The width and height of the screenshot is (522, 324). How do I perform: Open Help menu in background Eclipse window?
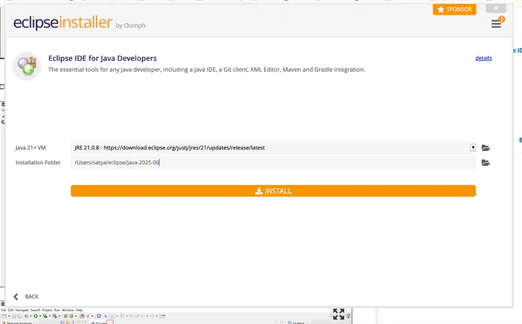point(79,310)
